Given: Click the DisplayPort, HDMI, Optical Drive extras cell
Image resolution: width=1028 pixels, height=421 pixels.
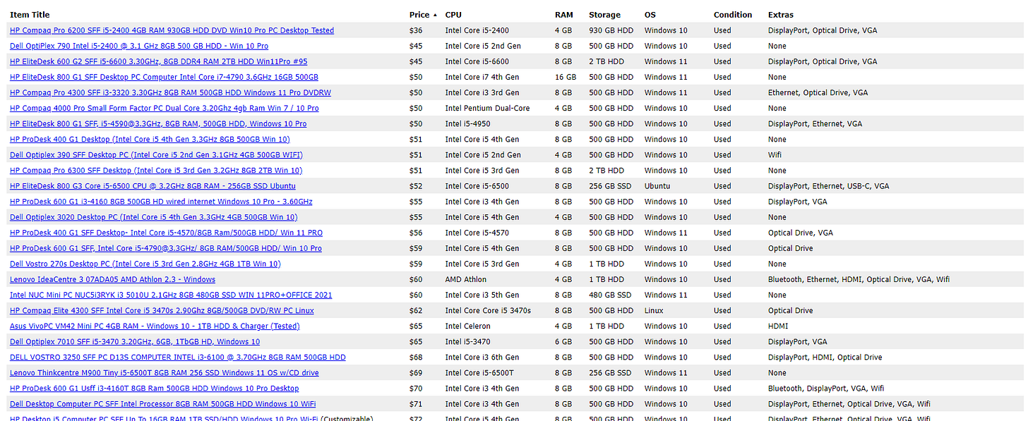Looking at the screenshot, I should [x=825, y=357].
